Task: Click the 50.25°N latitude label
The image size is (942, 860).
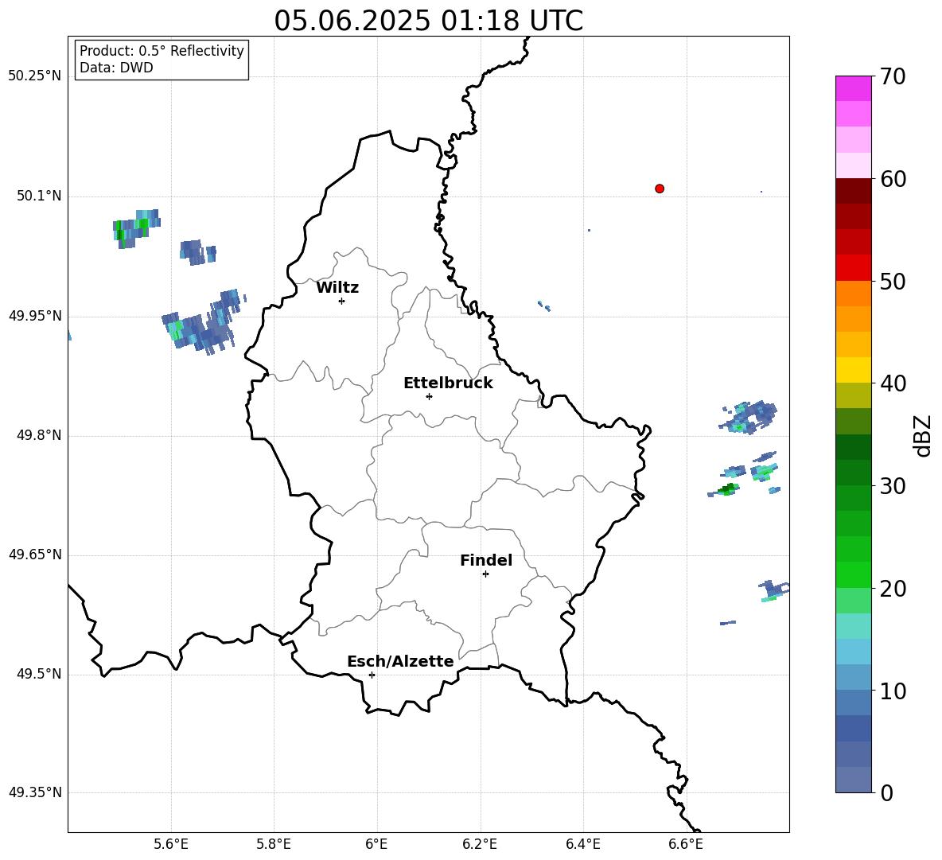Action: click(x=35, y=76)
